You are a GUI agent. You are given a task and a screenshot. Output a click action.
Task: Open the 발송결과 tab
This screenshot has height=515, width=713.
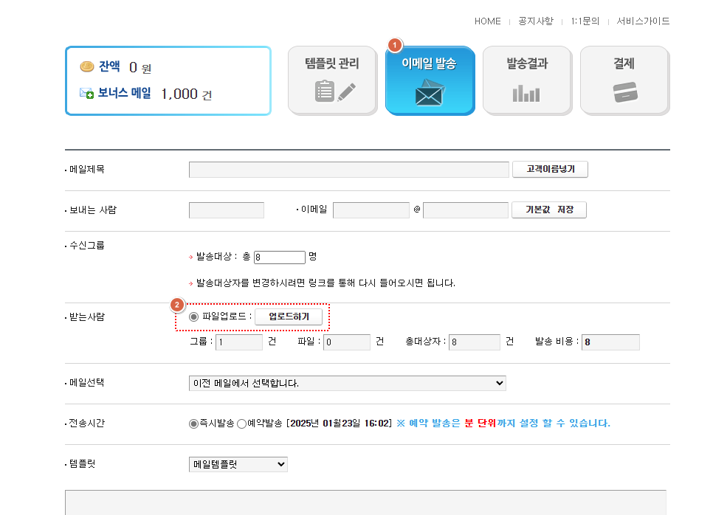point(527,80)
